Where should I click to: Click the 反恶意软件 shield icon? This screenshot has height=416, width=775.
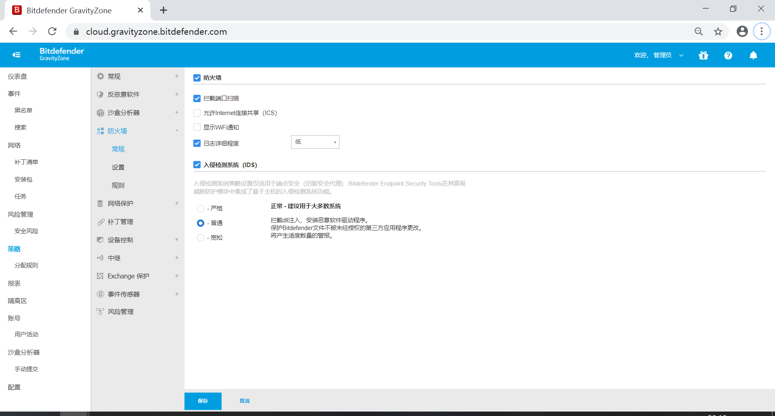100,94
